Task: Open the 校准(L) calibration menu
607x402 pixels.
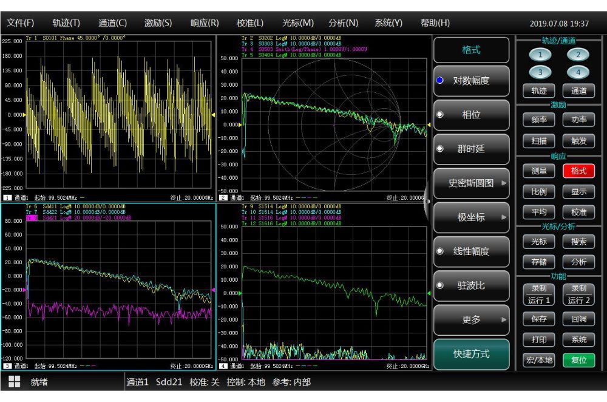Action: (249, 23)
